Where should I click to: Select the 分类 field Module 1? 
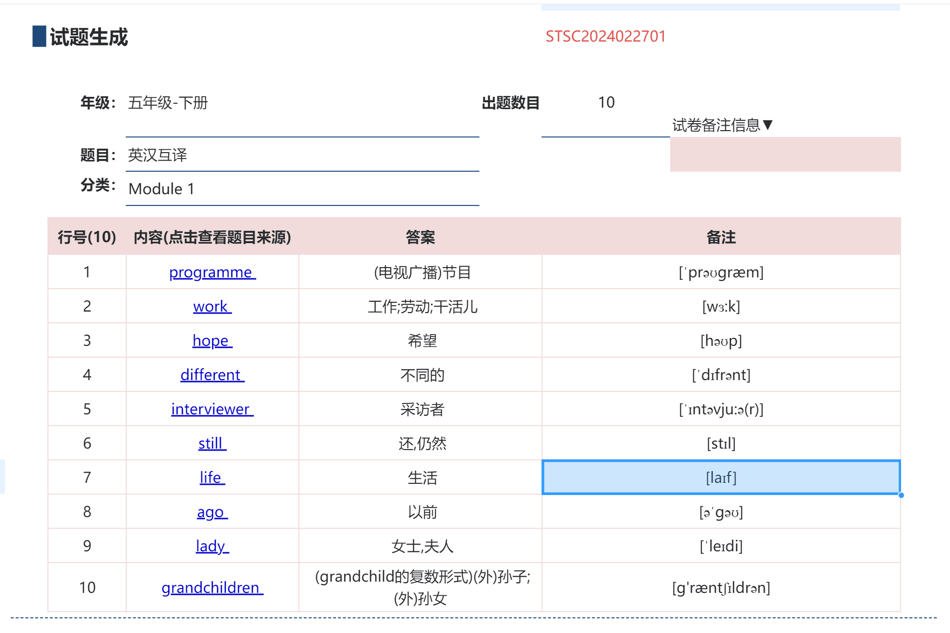(x=302, y=189)
